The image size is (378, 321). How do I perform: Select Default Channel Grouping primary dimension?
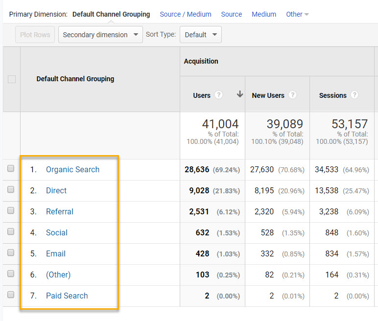pyautogui.click(x=111, y=14)
